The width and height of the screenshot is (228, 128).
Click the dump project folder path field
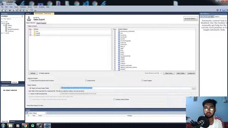[x=125, y=88]
